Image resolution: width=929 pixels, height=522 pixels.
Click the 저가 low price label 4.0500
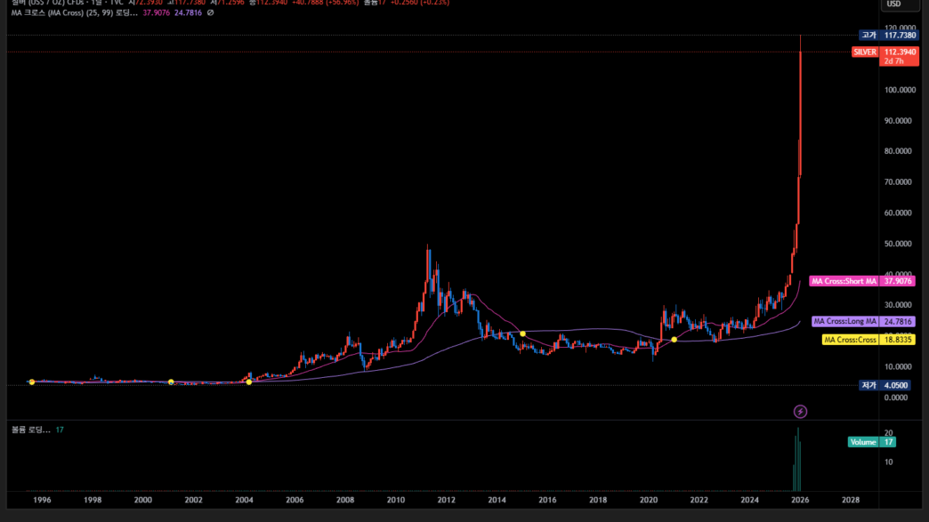tap(889, 385)
